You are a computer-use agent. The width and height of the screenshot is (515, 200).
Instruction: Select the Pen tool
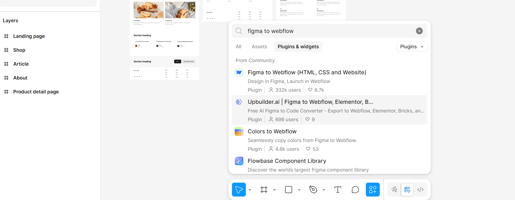(313, 190)
